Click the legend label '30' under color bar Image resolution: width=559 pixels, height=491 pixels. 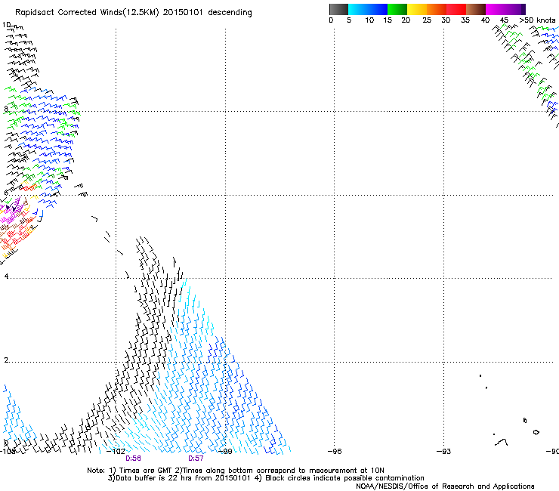pos(446,20)
